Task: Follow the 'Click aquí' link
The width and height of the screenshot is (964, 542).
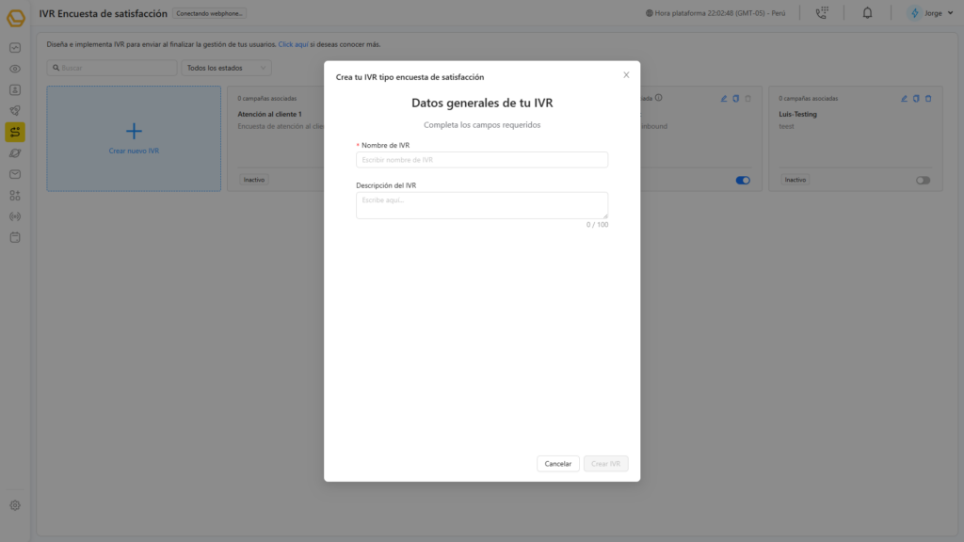Action: tap(293, 44)
